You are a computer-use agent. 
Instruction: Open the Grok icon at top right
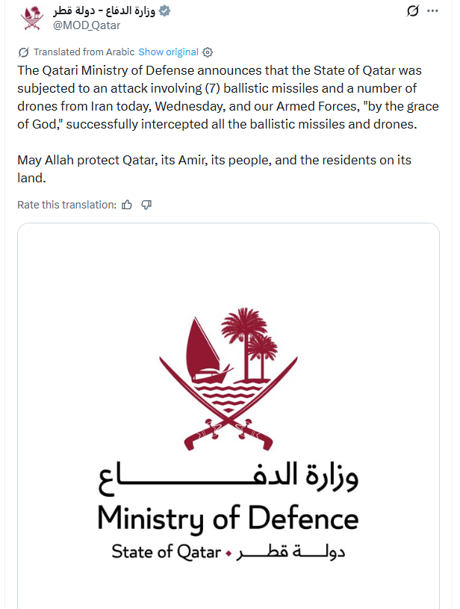click(x=411, y=11)
